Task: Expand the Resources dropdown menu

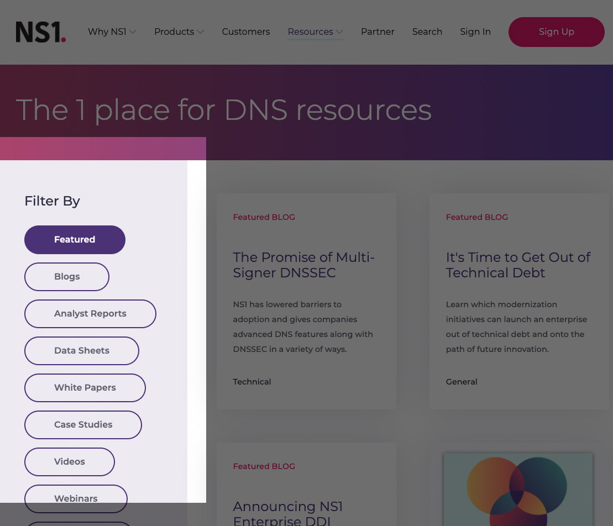Action: (315, 31)
